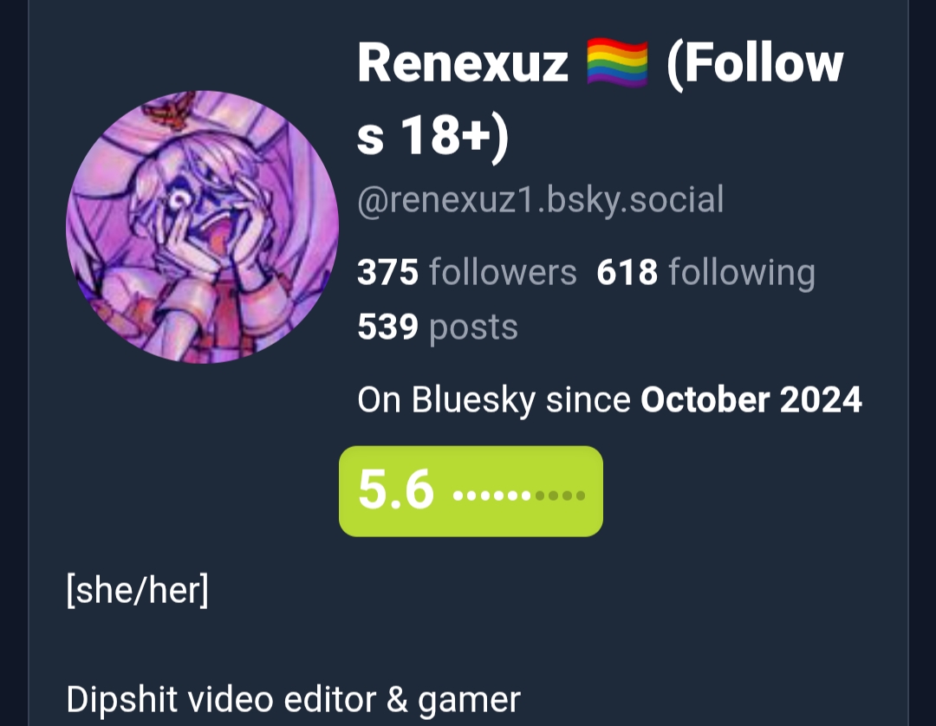The image size is (936, 726).
Task: Click the large 5.6 number in the badge
Action: 396,489
